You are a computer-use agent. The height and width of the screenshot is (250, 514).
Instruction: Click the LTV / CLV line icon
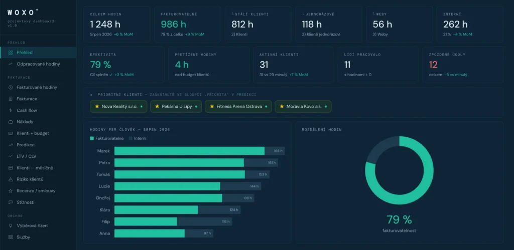pos(11,156)
